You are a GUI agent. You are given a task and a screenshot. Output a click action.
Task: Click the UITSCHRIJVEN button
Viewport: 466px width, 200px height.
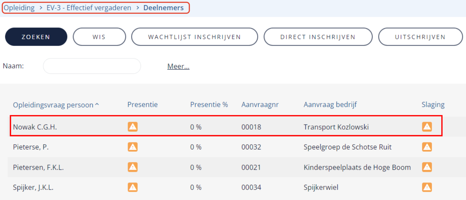click(420, 37)
